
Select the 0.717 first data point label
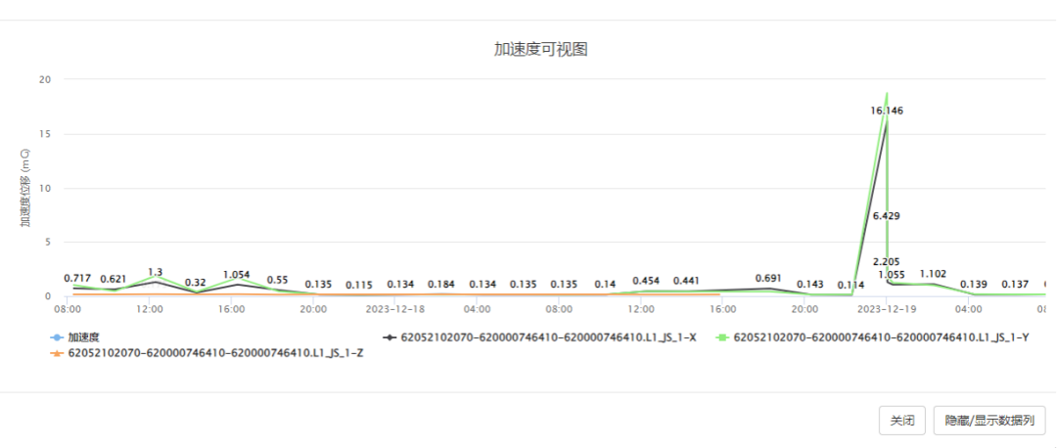tap(77, 279)
